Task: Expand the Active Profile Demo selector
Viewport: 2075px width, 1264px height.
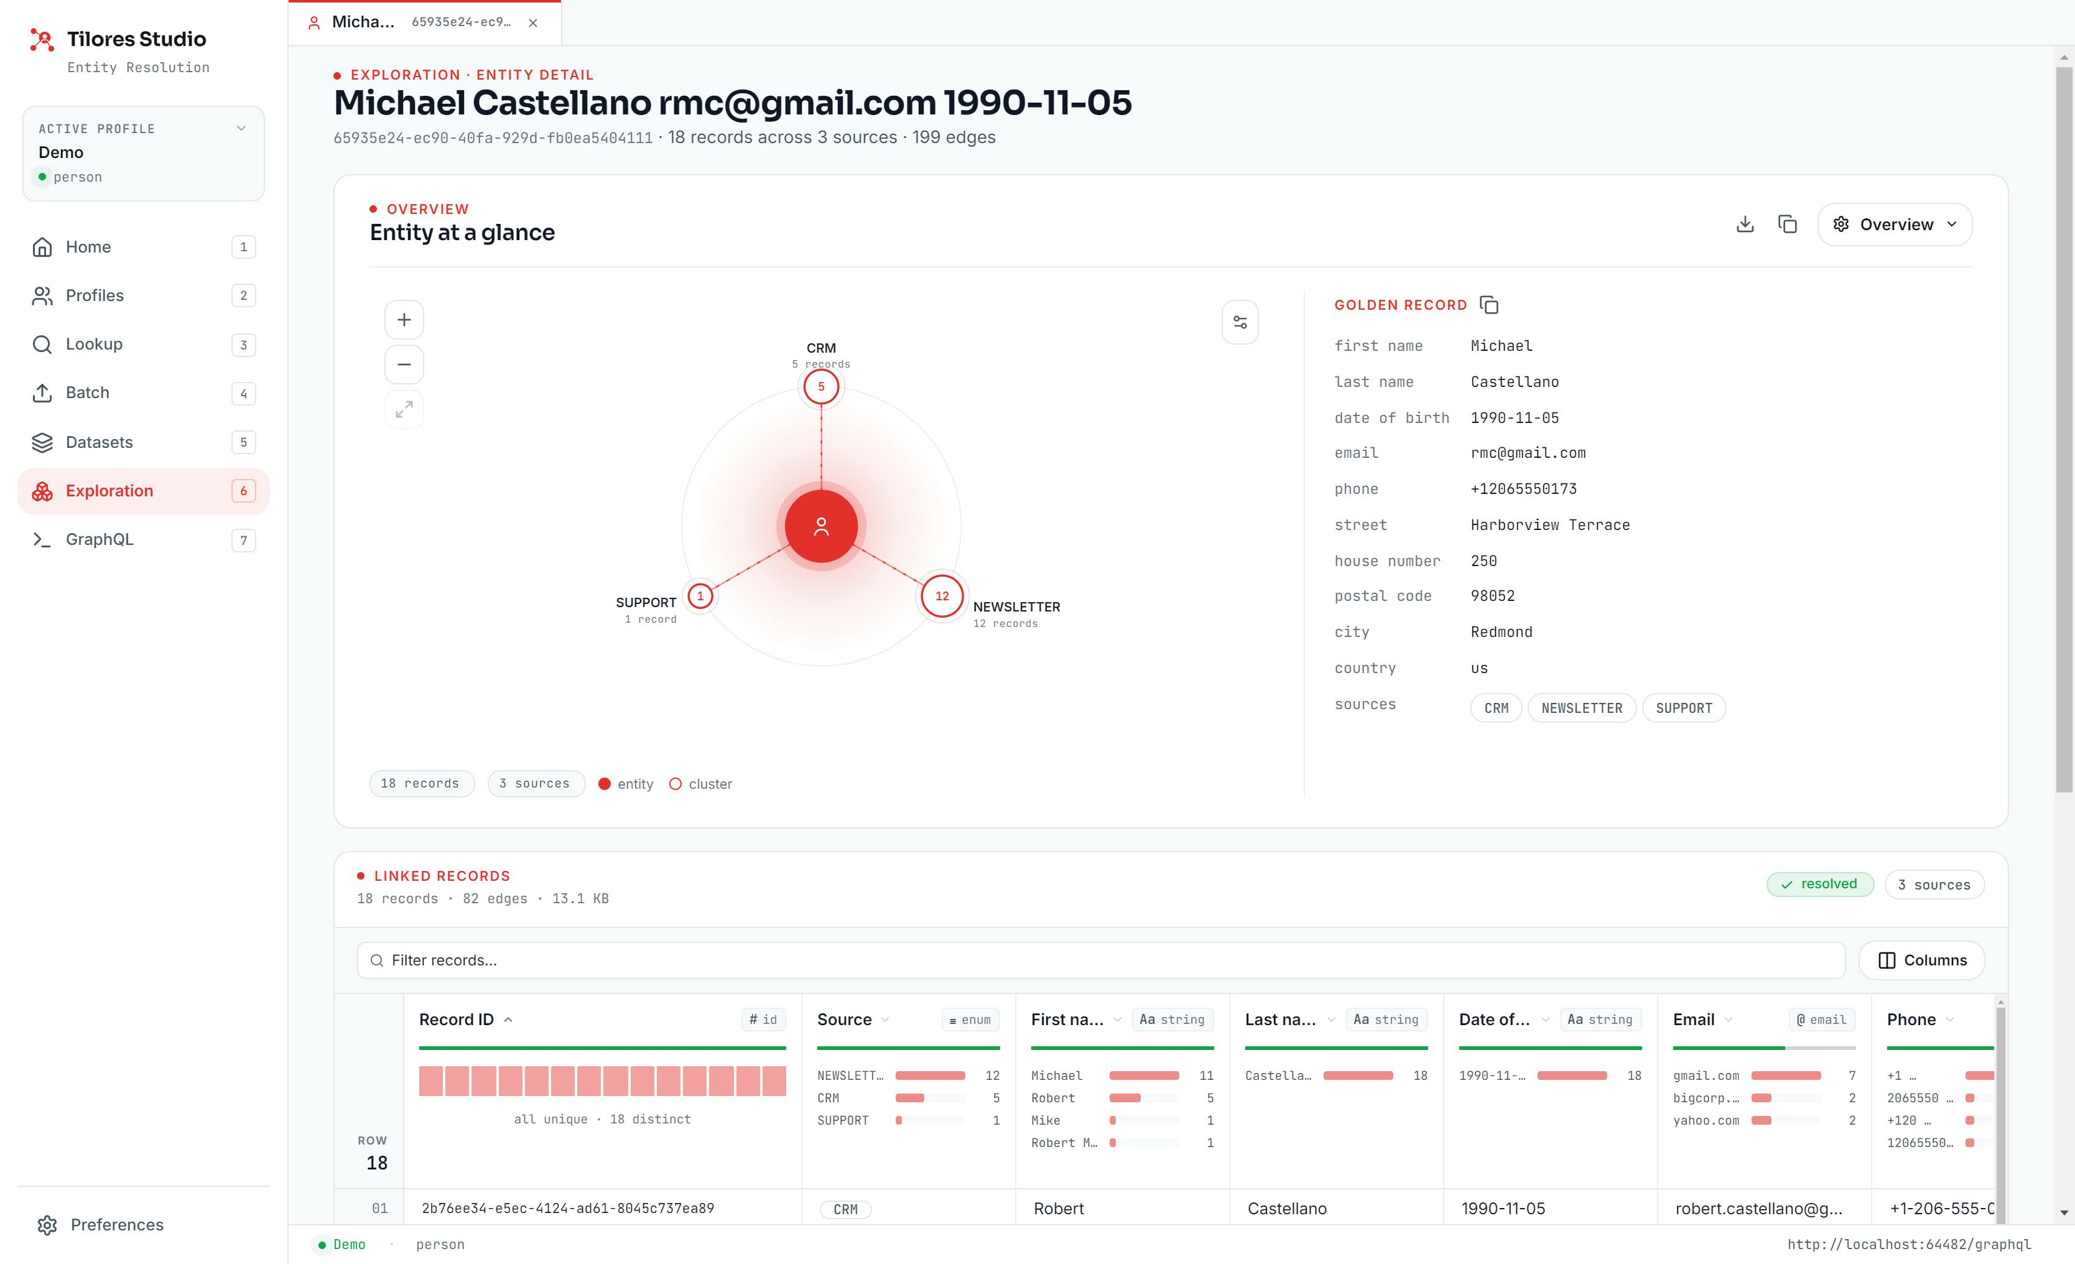Action: pos(143,153)
